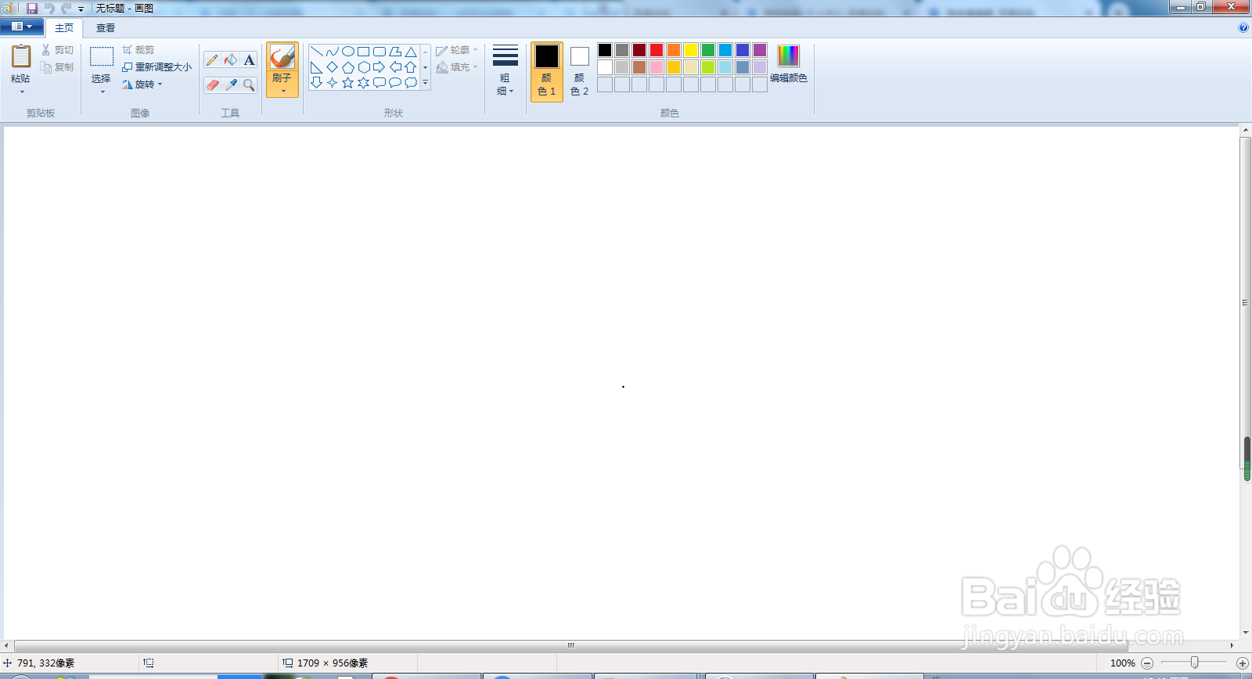Pick the red color swatch
The width and height of the screenshot is (1252, 679).
pyautogui.click(x=657, y=50)
